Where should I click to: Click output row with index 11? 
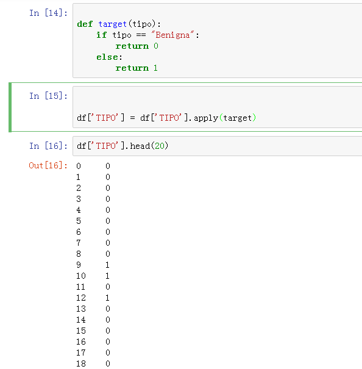[93, 287]
